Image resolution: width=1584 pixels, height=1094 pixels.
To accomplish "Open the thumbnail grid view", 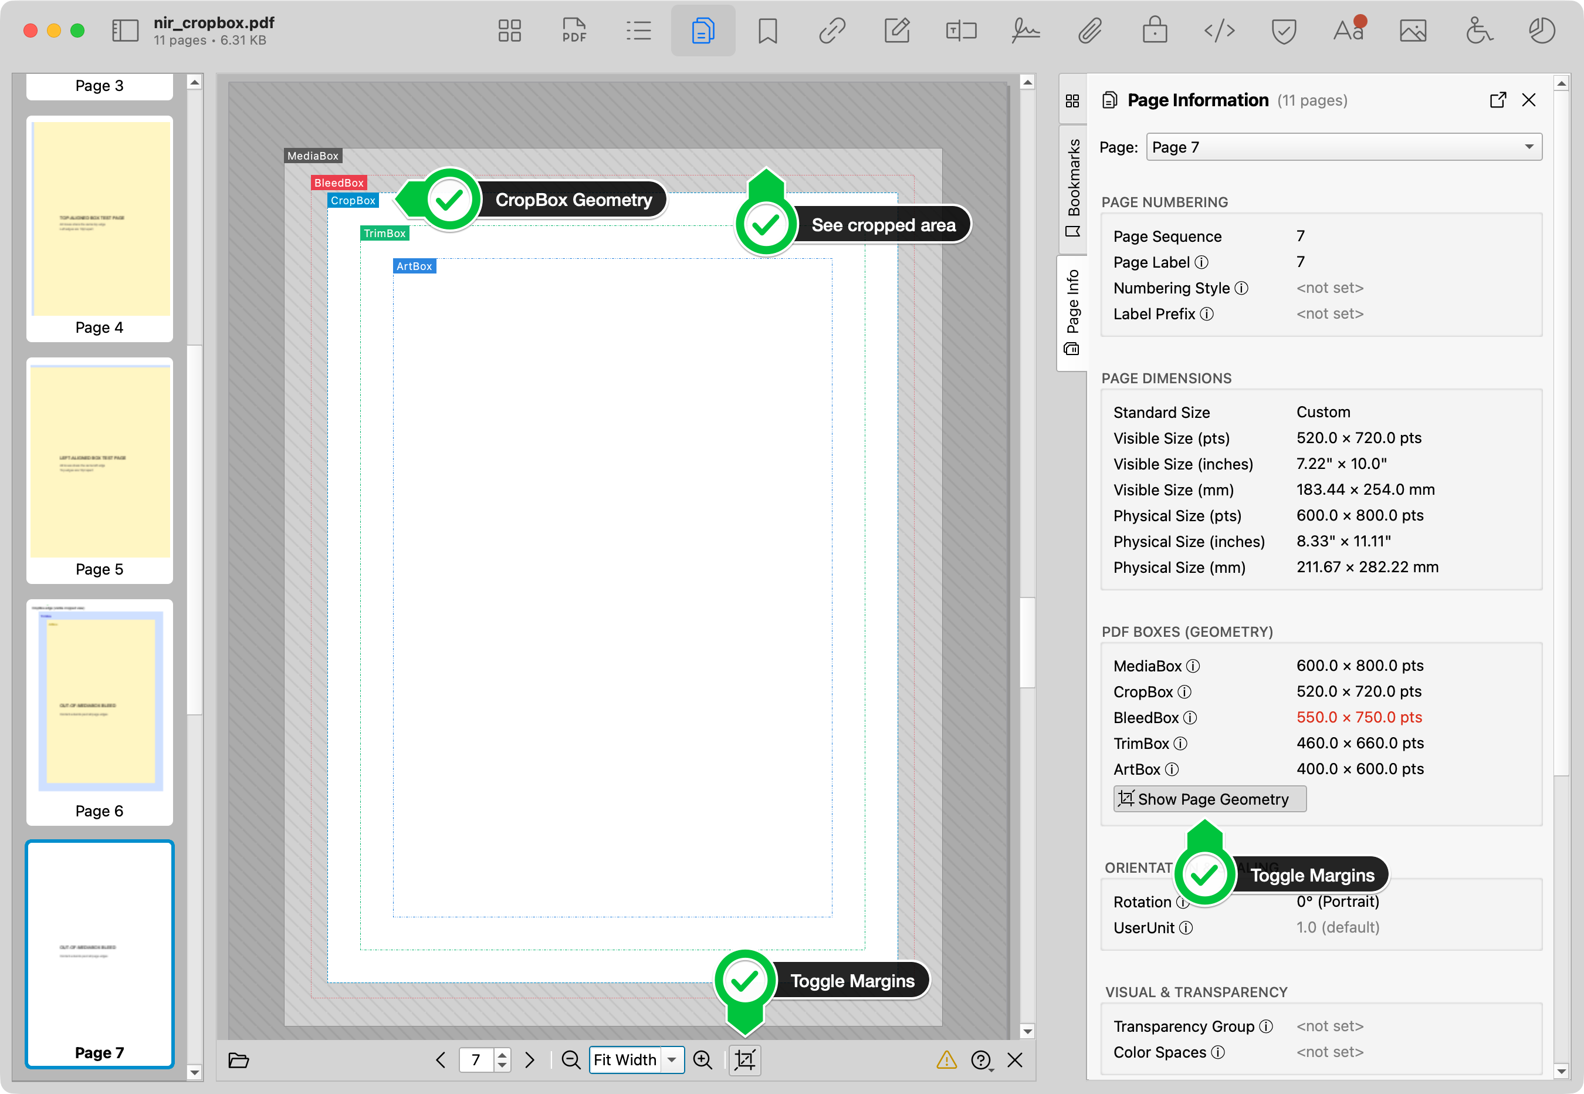I will tap(509, 31).
